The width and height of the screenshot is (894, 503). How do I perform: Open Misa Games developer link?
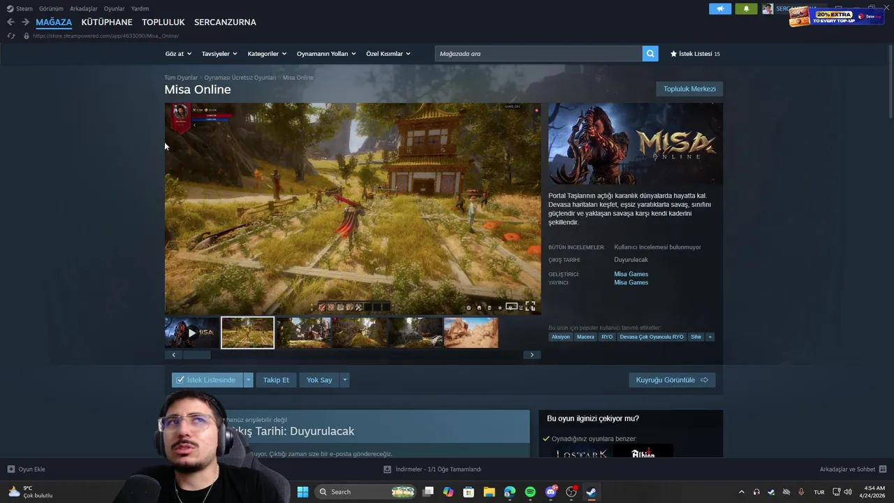coord(631,274)
